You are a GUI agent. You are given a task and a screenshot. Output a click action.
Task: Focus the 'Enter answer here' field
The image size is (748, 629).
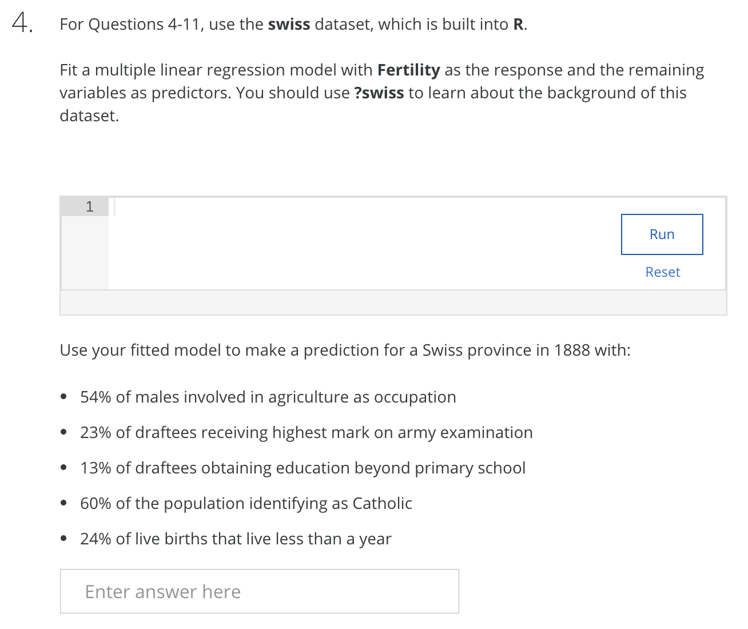tap(259, 591)
